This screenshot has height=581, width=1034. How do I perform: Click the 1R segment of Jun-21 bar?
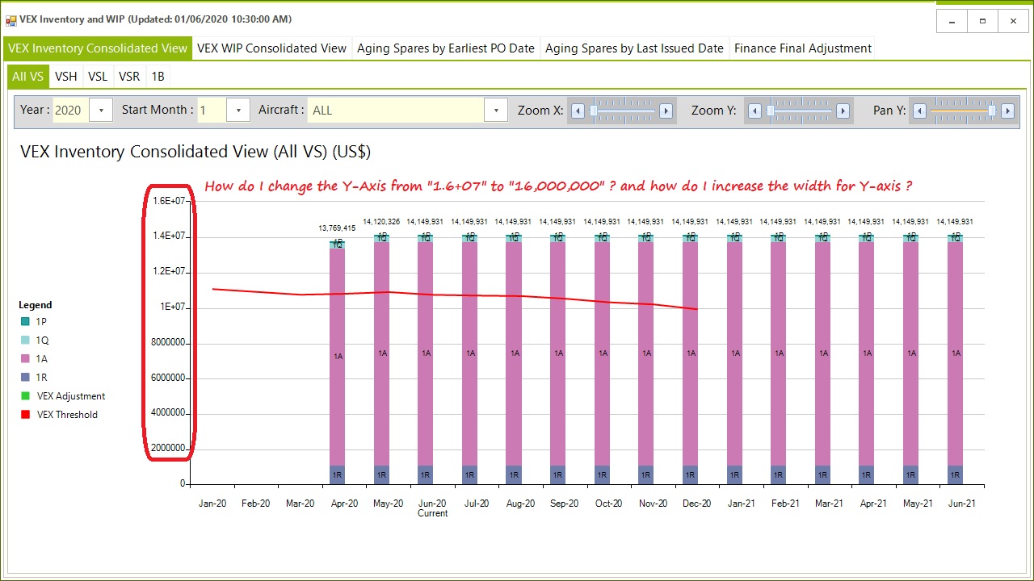[956, 474]
